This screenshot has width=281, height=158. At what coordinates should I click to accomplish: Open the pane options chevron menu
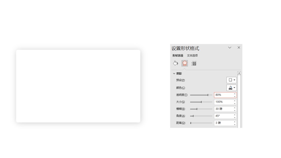pos(230,48)
